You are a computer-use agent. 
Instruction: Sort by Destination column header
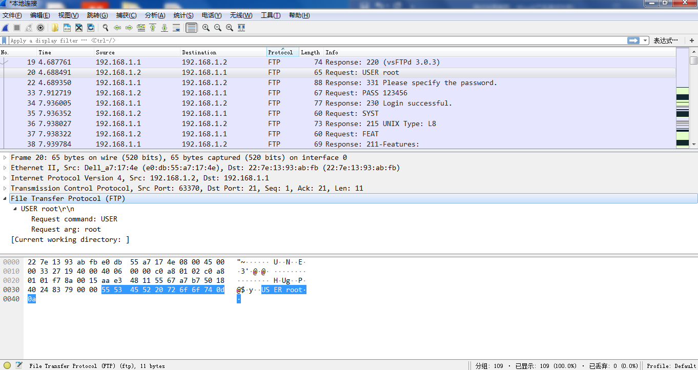click(x=223, y=52)
